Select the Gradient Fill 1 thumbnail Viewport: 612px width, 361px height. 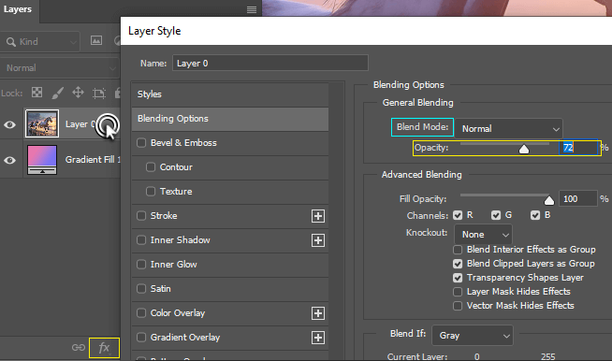click(42, 160)
